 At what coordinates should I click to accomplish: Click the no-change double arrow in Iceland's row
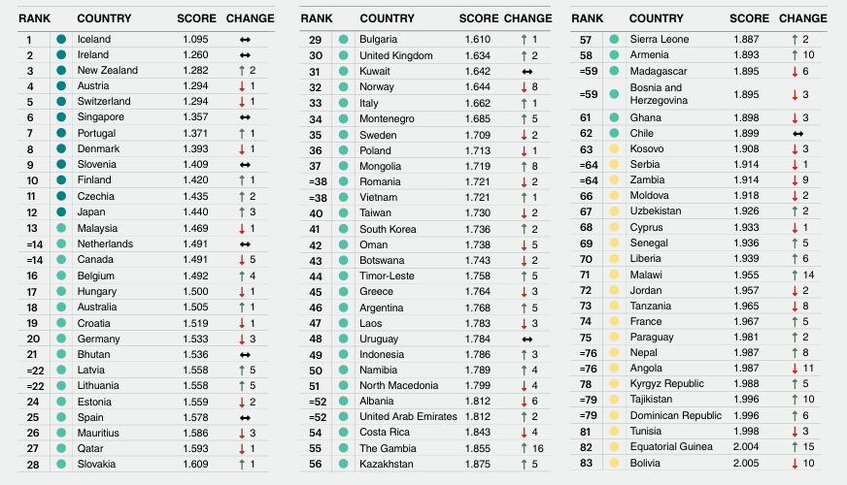247,40
